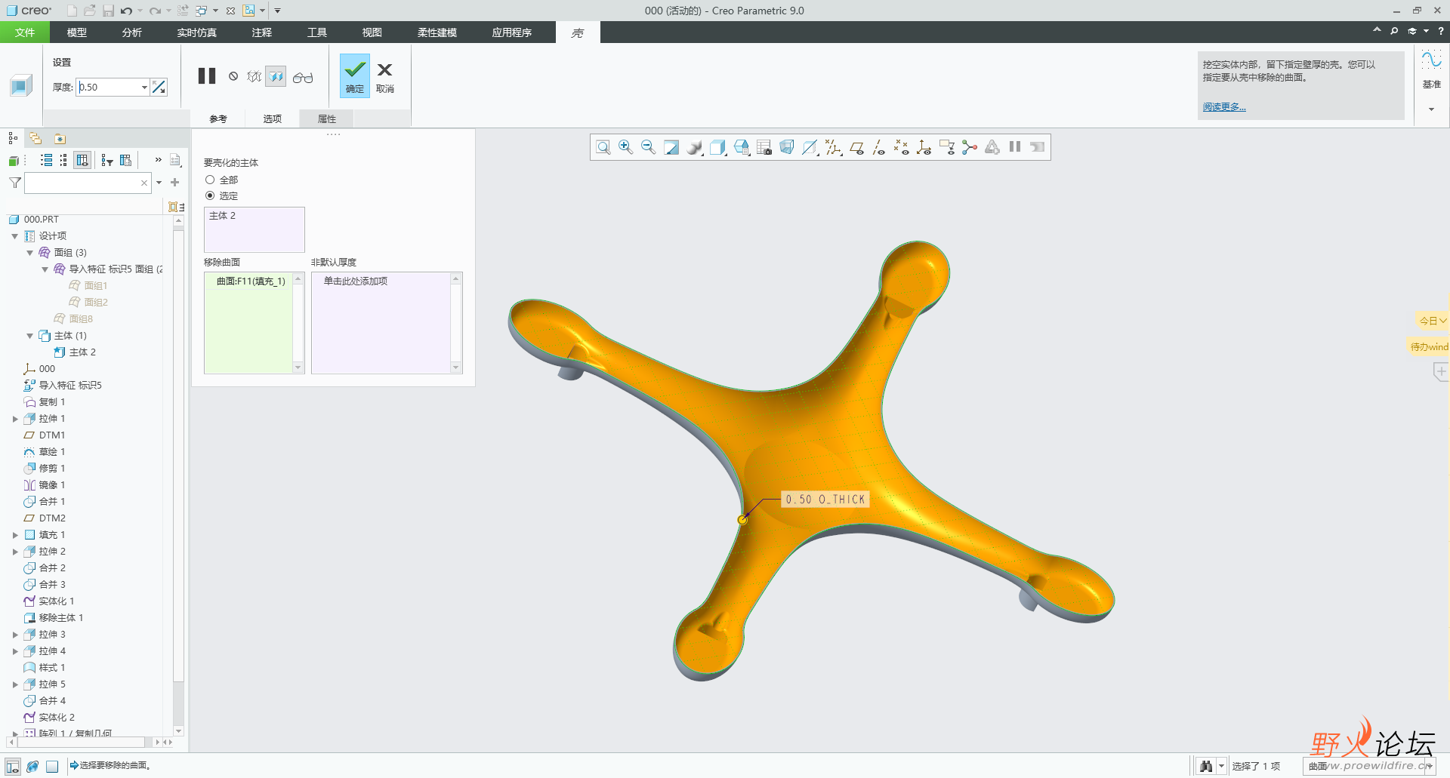1450x778 pixels.
Task: Expand the 拉伸 1 tree node
Action: click(x=15, y=419)
